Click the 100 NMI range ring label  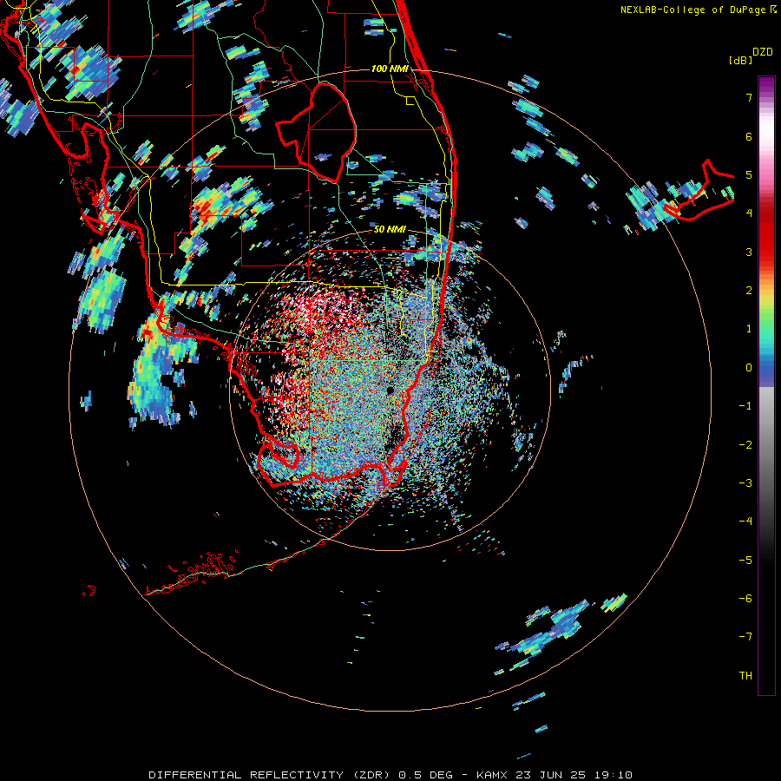point(390,69)
